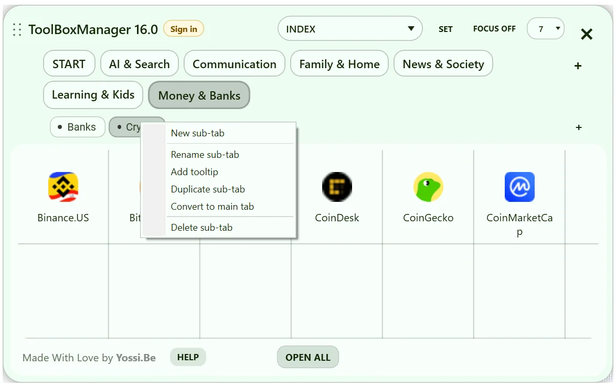Click the CoinGecko label text

[x=428, y=218]
